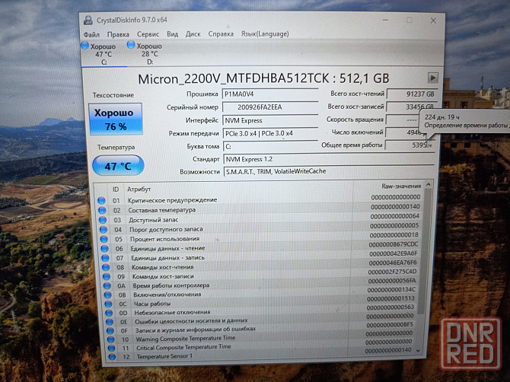Viewport: 510px width, 382px height.
Task: Click status icon for attribute 05 Процент использования
Action: 102,237
